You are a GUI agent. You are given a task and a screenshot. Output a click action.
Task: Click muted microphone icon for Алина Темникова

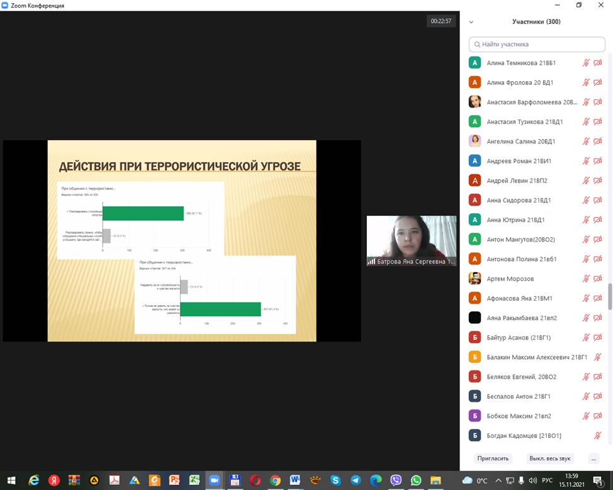[586, 63]
